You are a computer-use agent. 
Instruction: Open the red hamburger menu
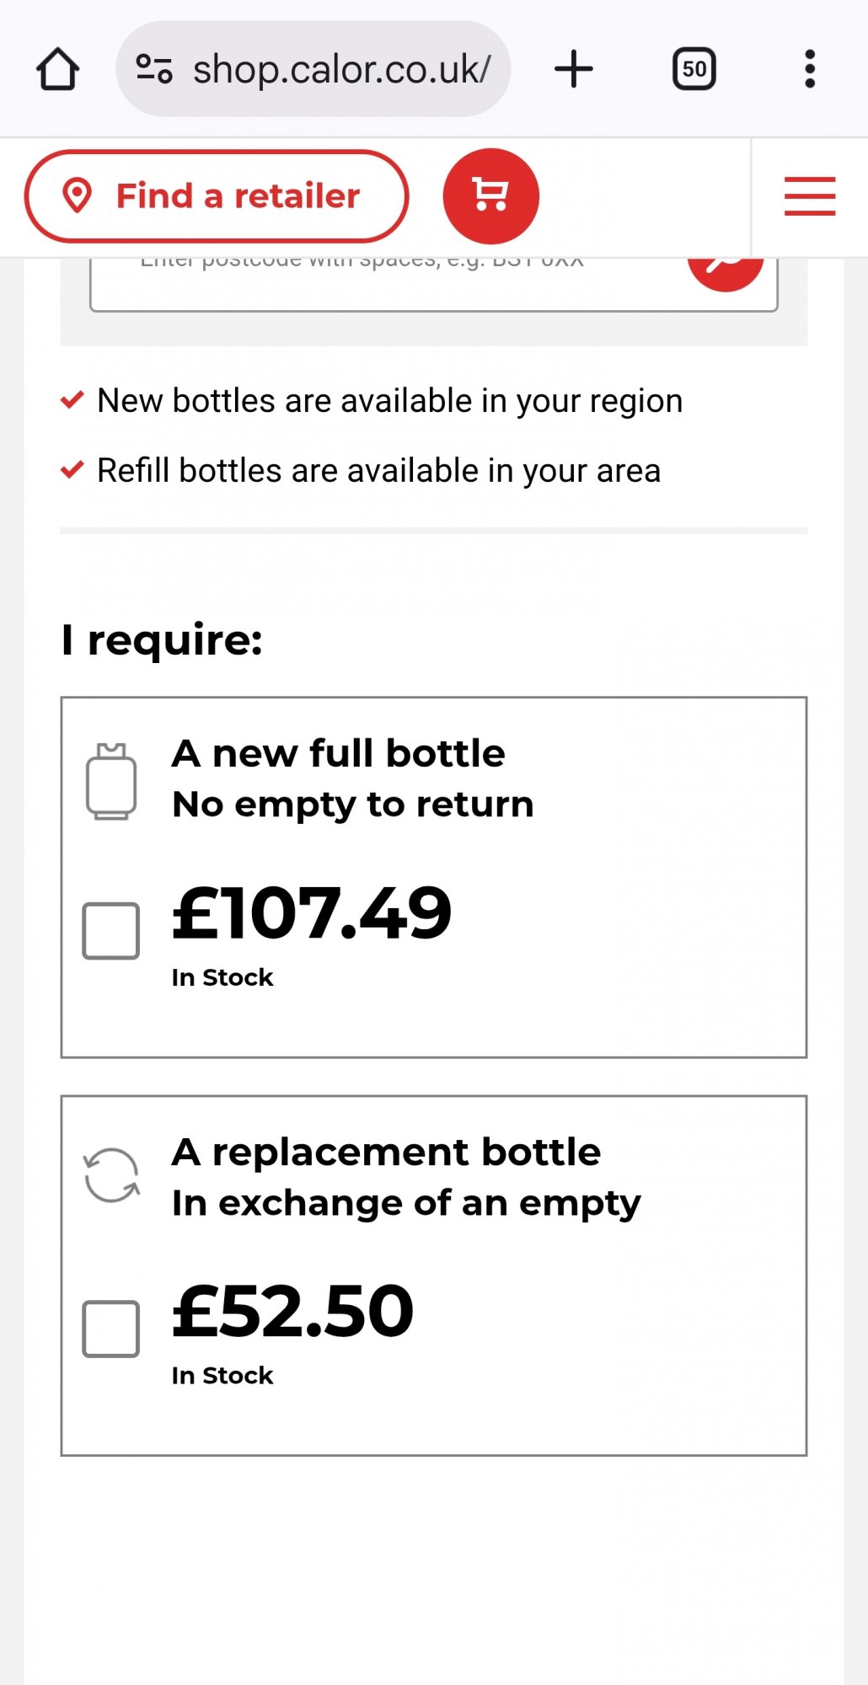pos(810,196)
